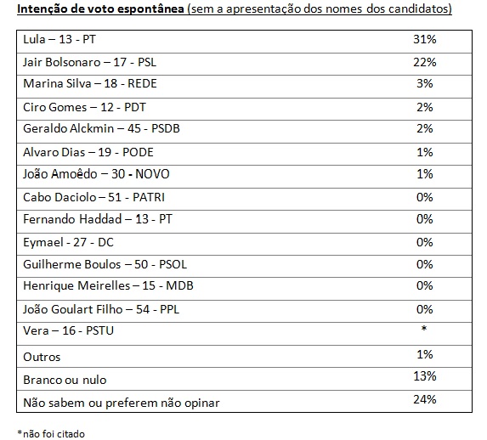
Task: Click the 22% value for Bolsonaro
Action: (425, 62)
